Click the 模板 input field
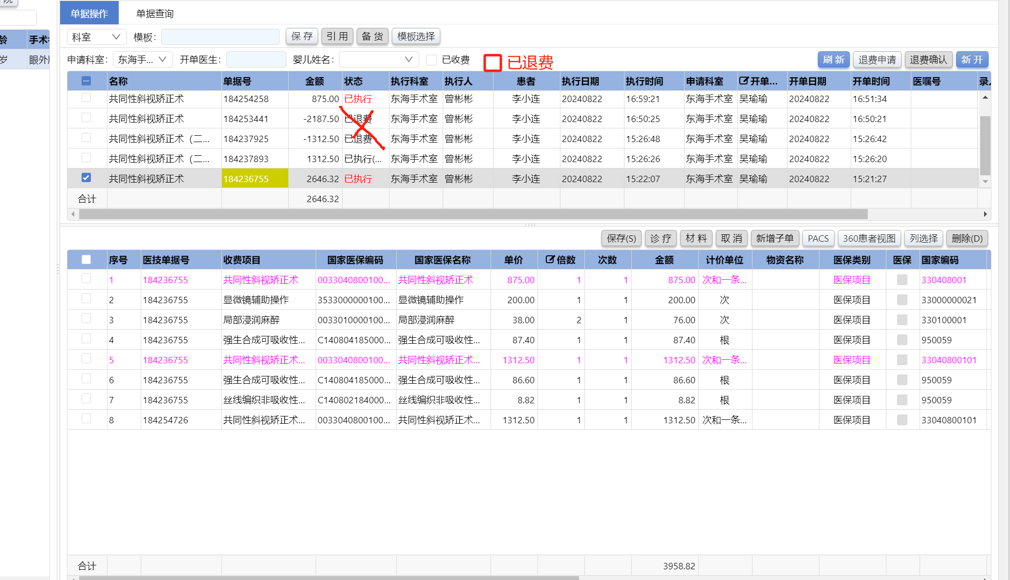Screen dimensions: 1010x580 tap(220, 37)
